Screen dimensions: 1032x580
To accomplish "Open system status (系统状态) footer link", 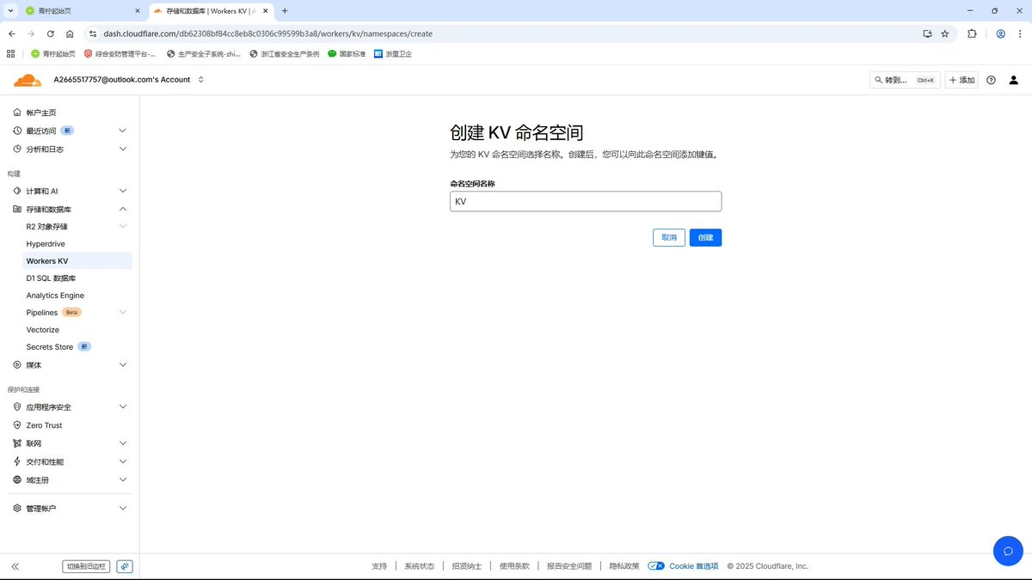I will point(420,566).
